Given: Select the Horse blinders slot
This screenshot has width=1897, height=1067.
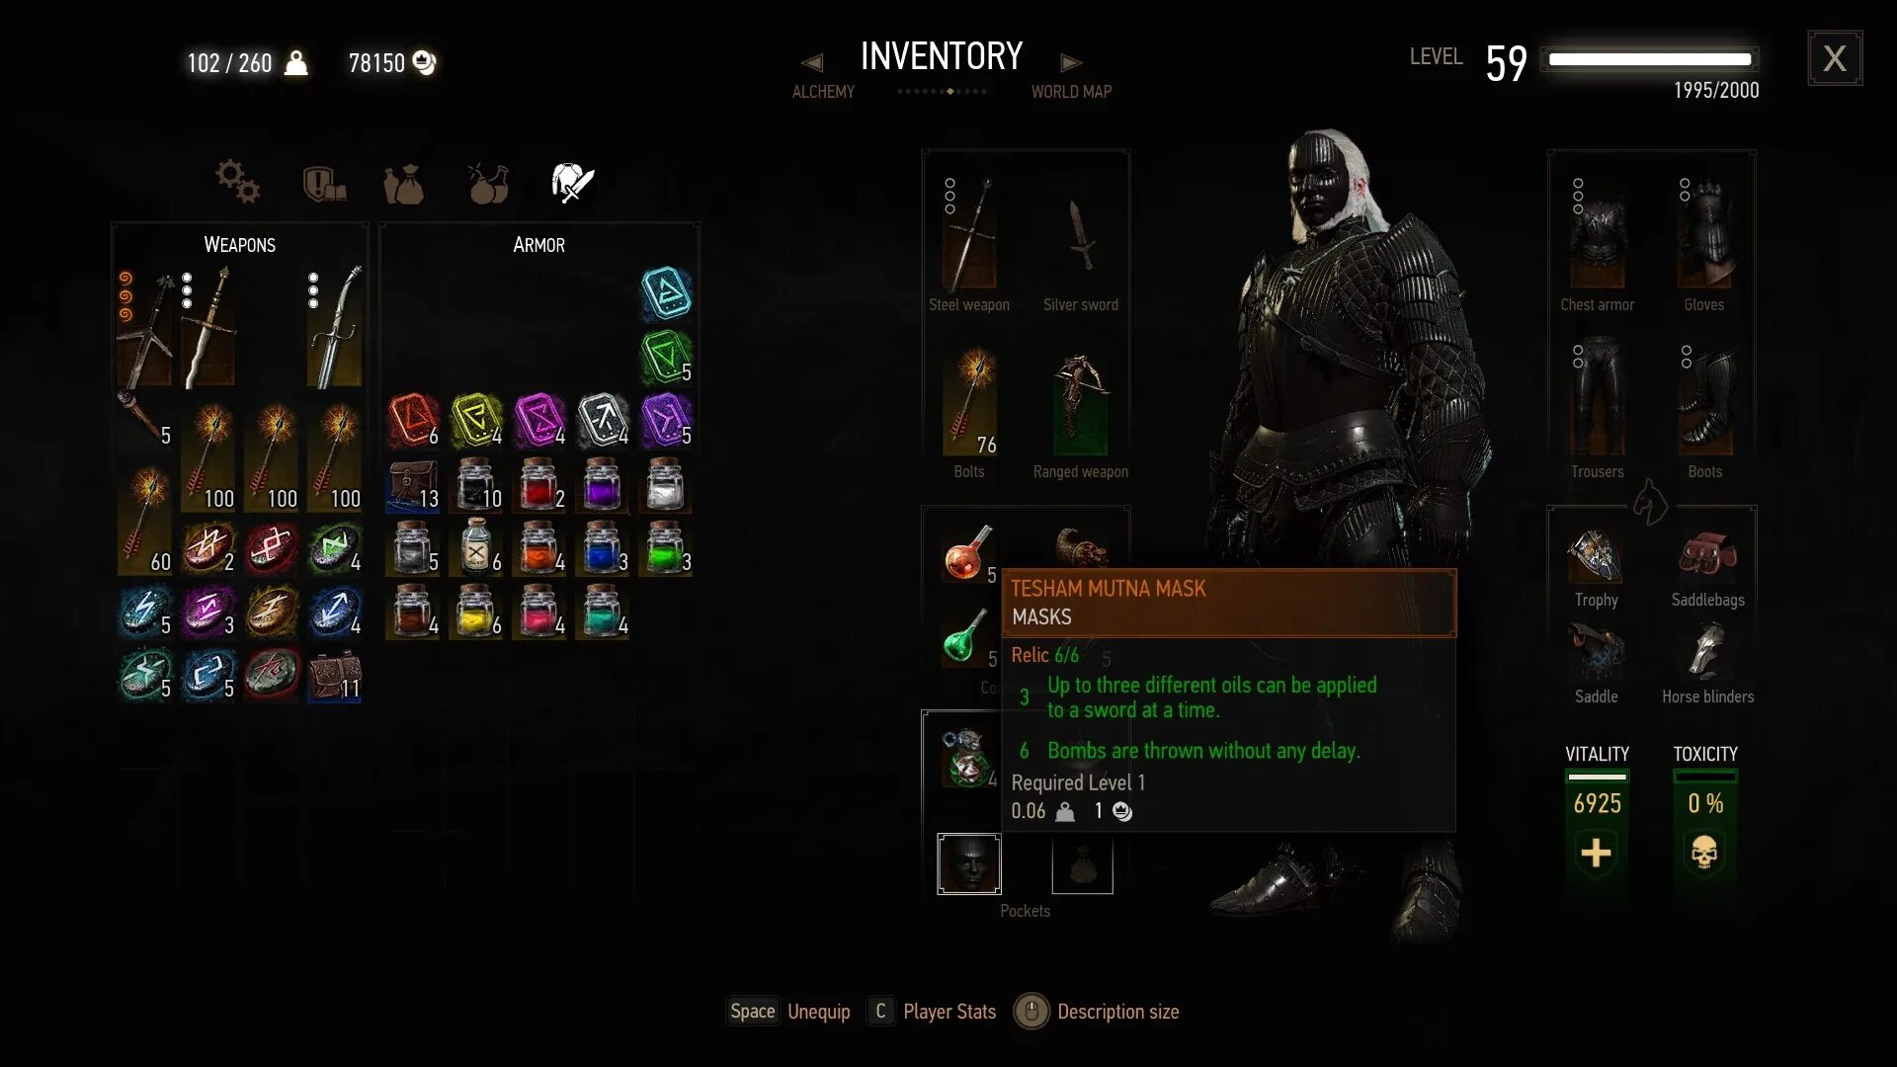Looking at the screenshot, I should pos(1707,652).
